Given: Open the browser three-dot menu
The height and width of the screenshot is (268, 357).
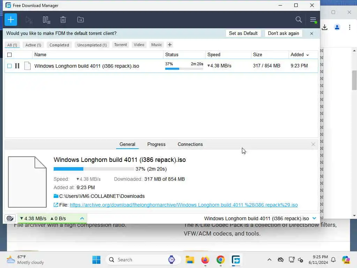Looking at the screenshot, I should click(x=349, y=27).
